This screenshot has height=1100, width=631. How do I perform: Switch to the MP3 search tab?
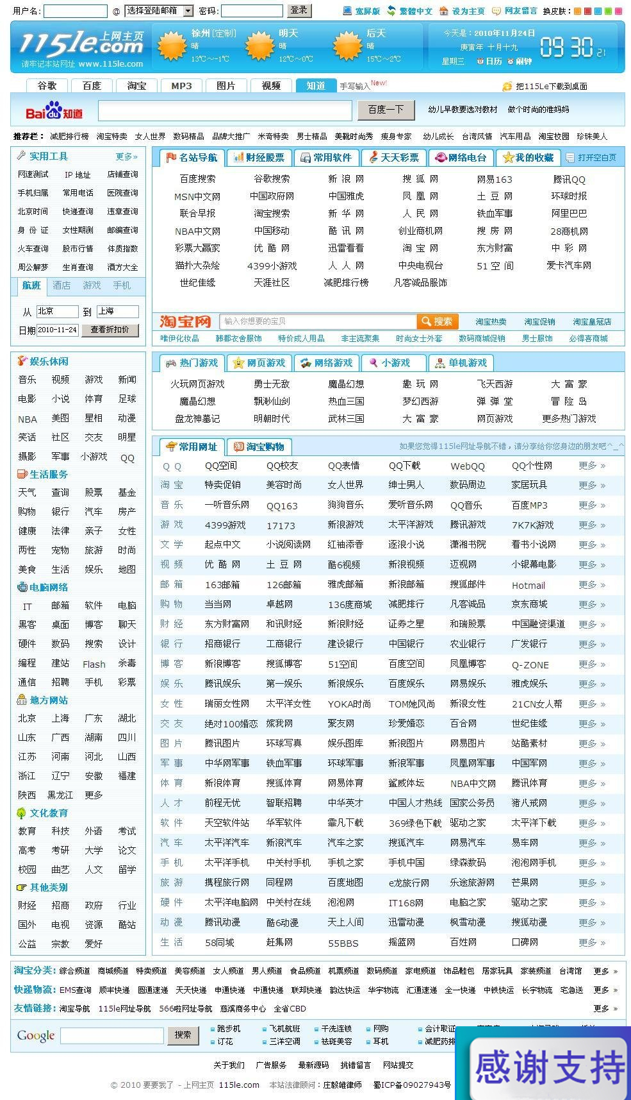point(181,85)
